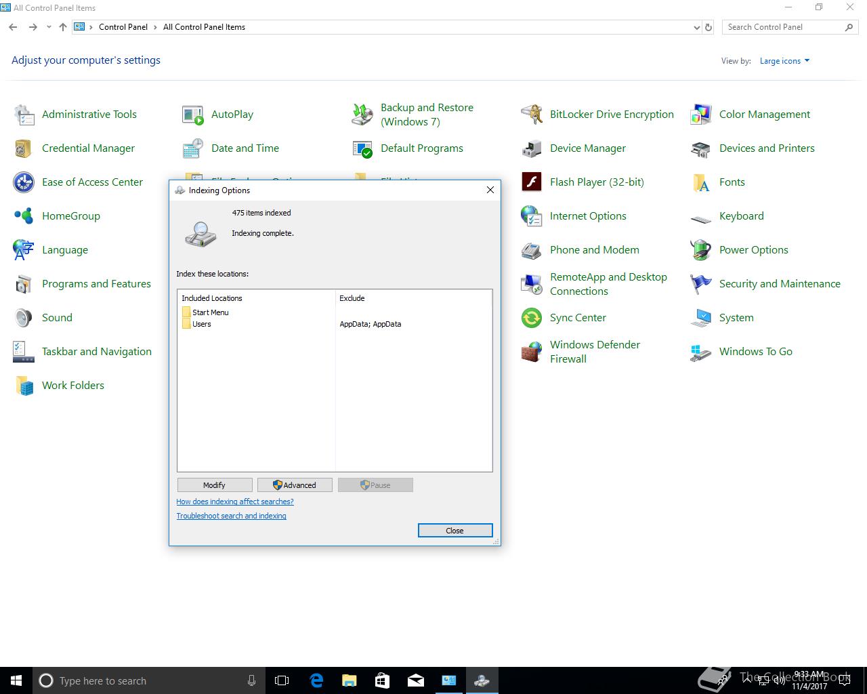
Task: Open the Fonts folder icon
Action: tap(701, 182)
